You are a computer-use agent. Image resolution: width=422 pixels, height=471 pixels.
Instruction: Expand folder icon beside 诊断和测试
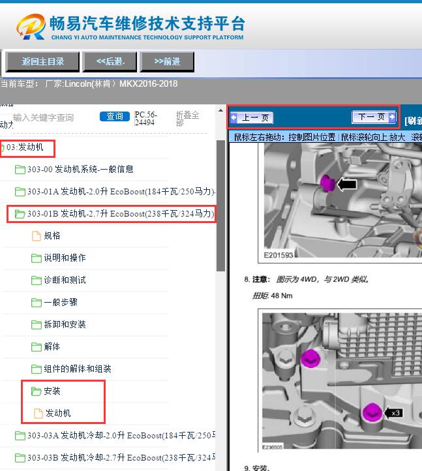(37, 281)
